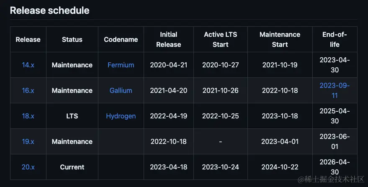This screenshot has width=368, height=187.
Task: Follow the Fermium codename link
Action: [x=121, y=65]
